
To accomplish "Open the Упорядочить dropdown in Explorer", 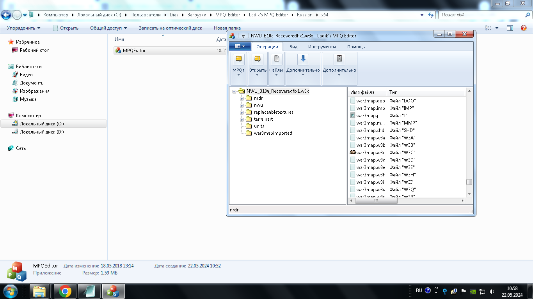I will coord(23,28).
